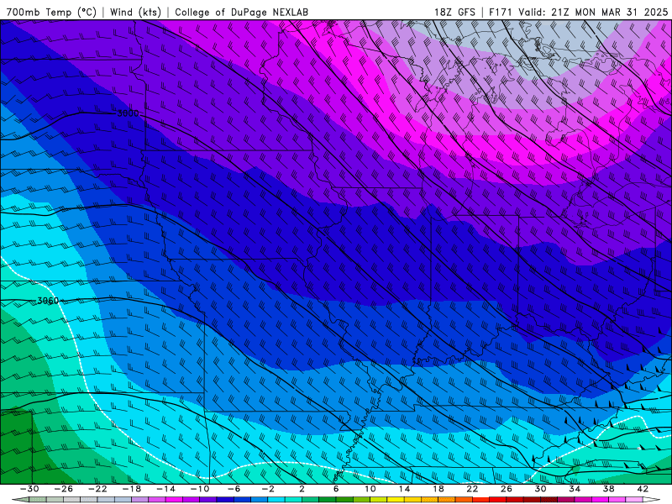
Task: Click the "700mb Temp (°C)" title text
Action: coord(51,12)
